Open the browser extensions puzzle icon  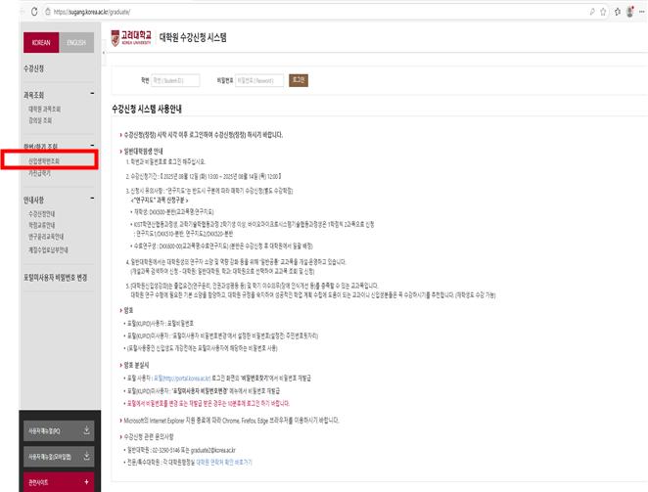point(618,12)
